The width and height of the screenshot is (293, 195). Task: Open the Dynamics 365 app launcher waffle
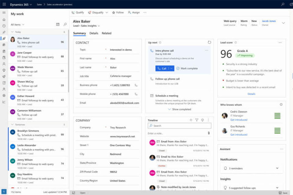coord(4,4)
